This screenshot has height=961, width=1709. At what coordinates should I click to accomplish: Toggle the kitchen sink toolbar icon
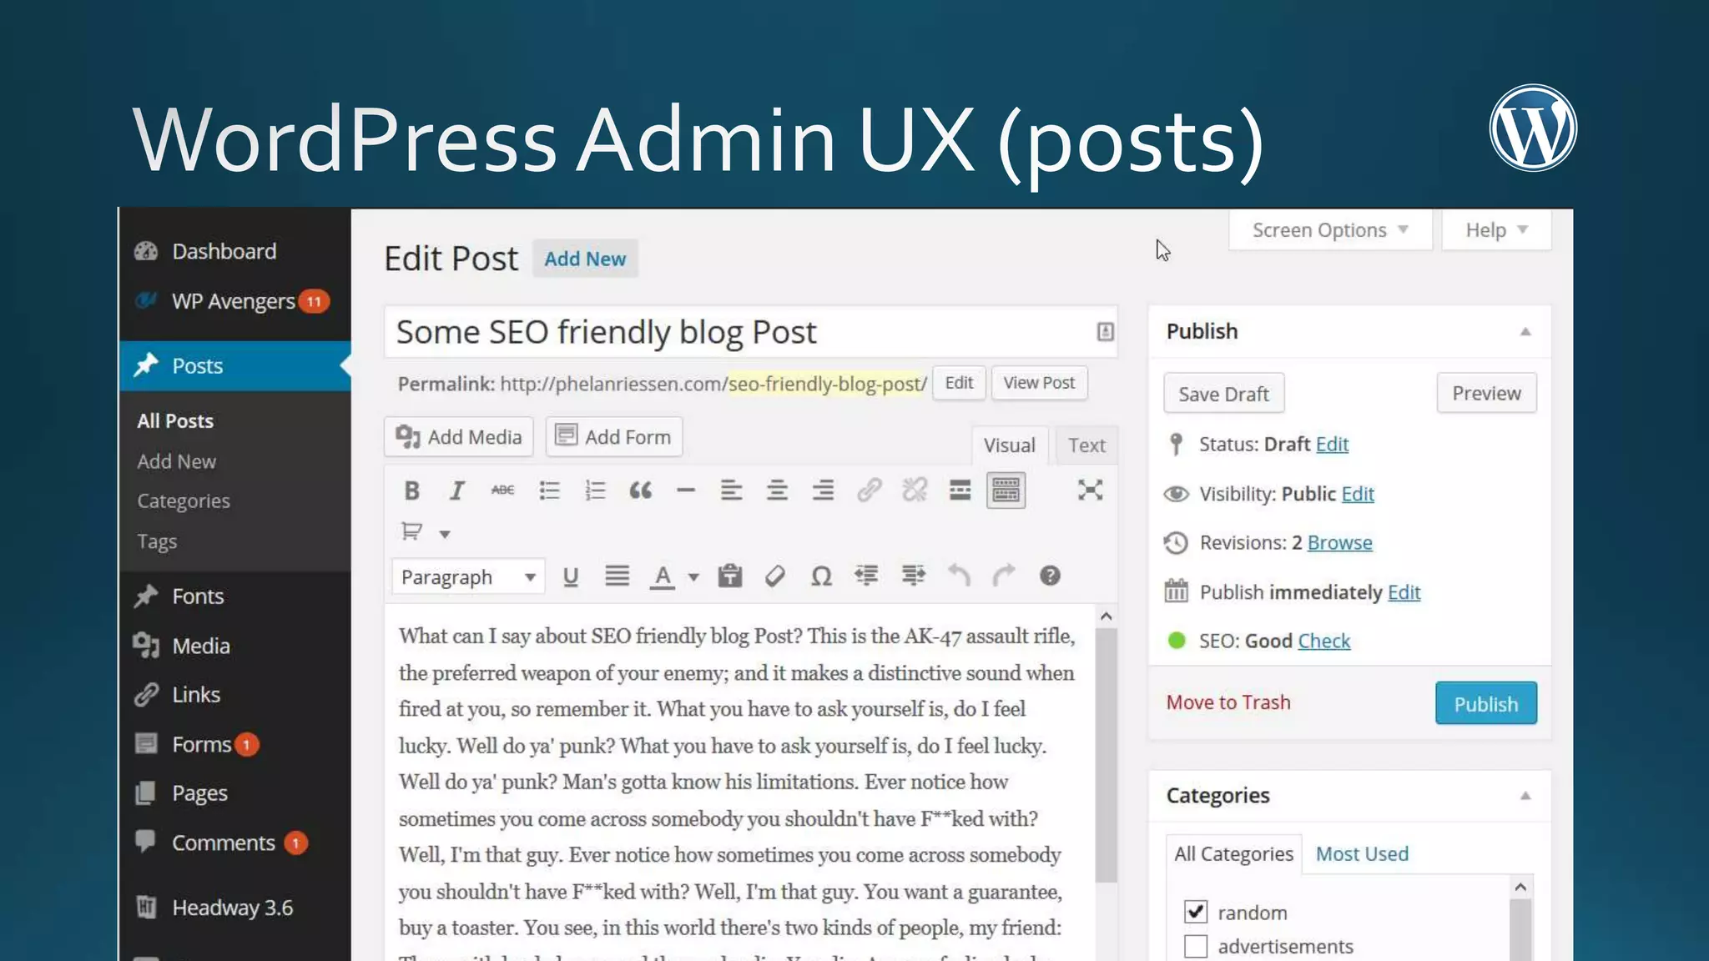[x=1006, y=491]
